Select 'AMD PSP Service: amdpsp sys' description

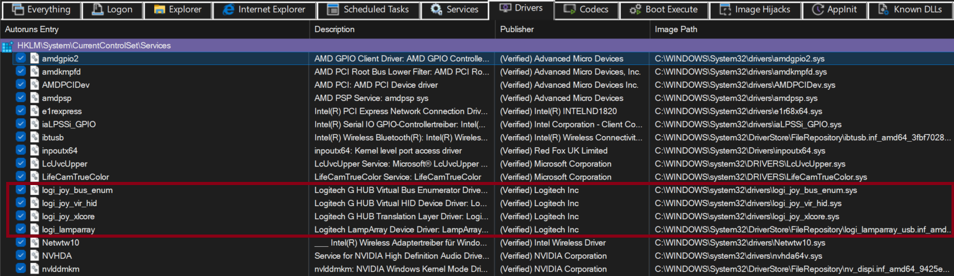pos(371,98)
